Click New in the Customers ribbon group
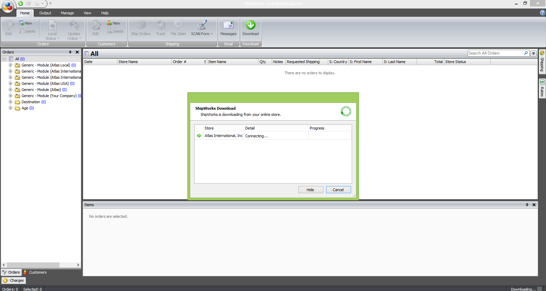This screenshot has width=546, height=291. (x=114, y=23)
